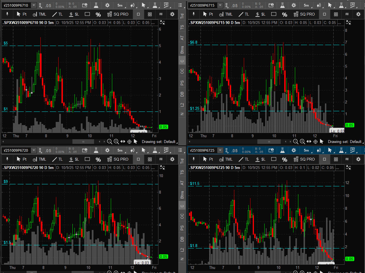This screenshot has width=365, height=273.
Task: Click the All button in bottom-right drawing toolbar
Action: tap(347, 159)
